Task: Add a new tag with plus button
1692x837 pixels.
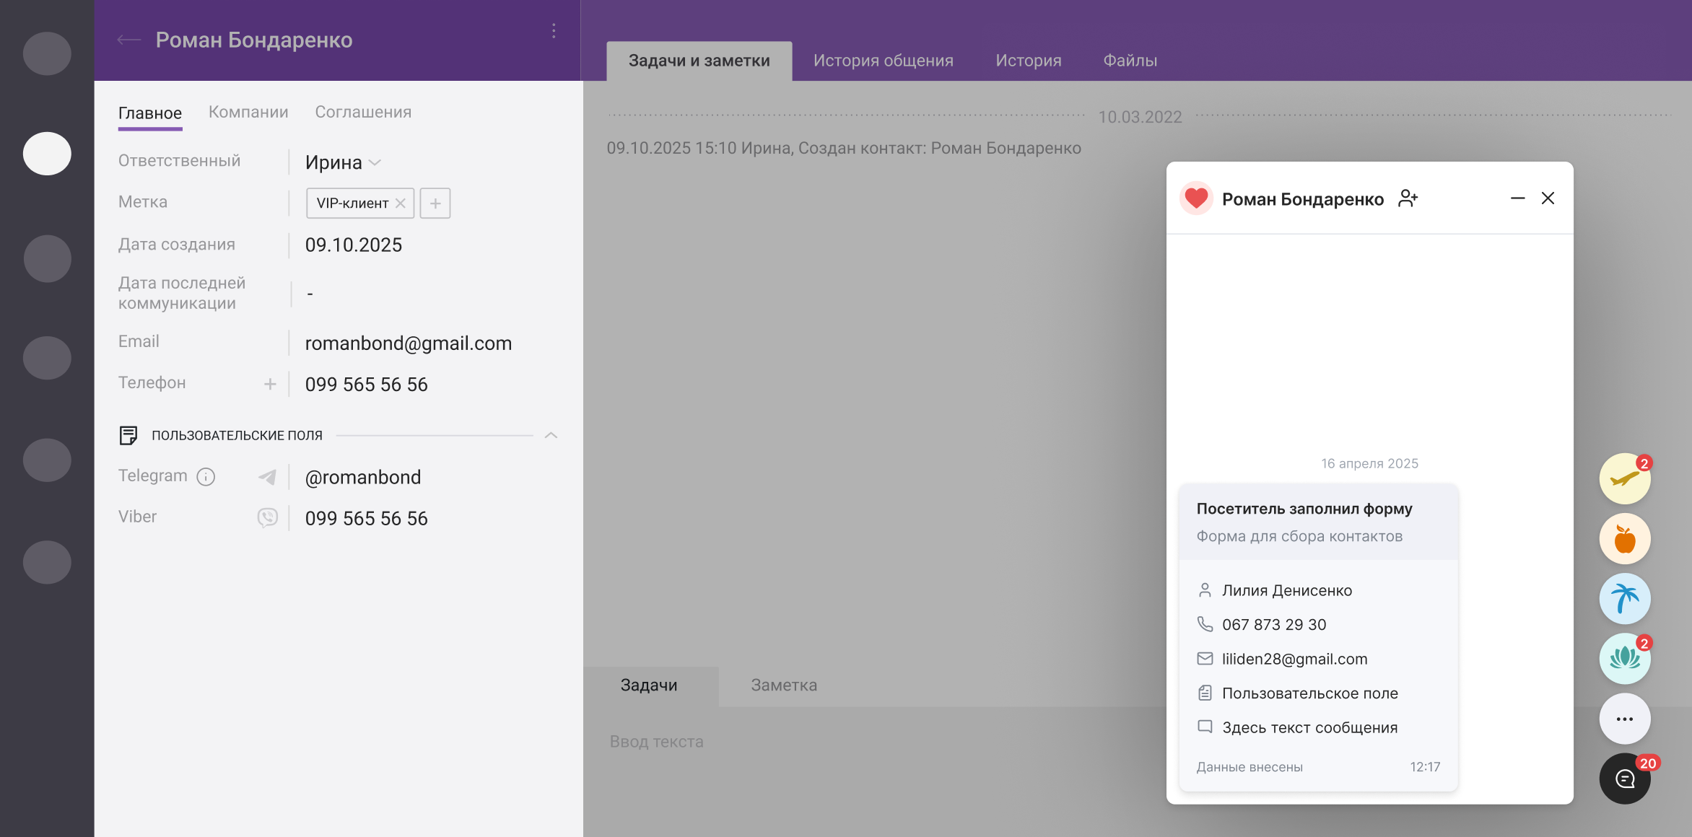Action: pyautogui.click(x=435, y=203)
